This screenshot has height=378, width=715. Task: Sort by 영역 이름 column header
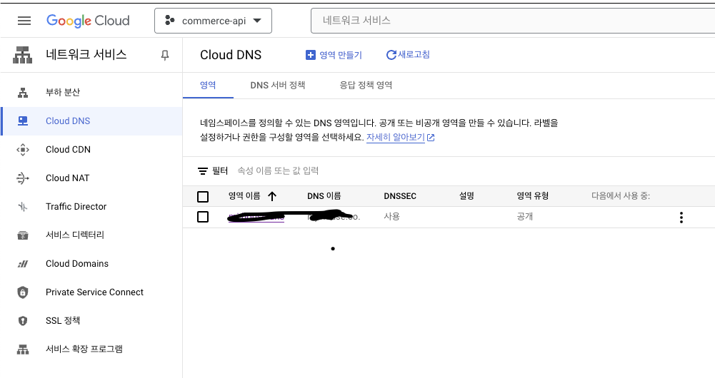tap(244, 196)
